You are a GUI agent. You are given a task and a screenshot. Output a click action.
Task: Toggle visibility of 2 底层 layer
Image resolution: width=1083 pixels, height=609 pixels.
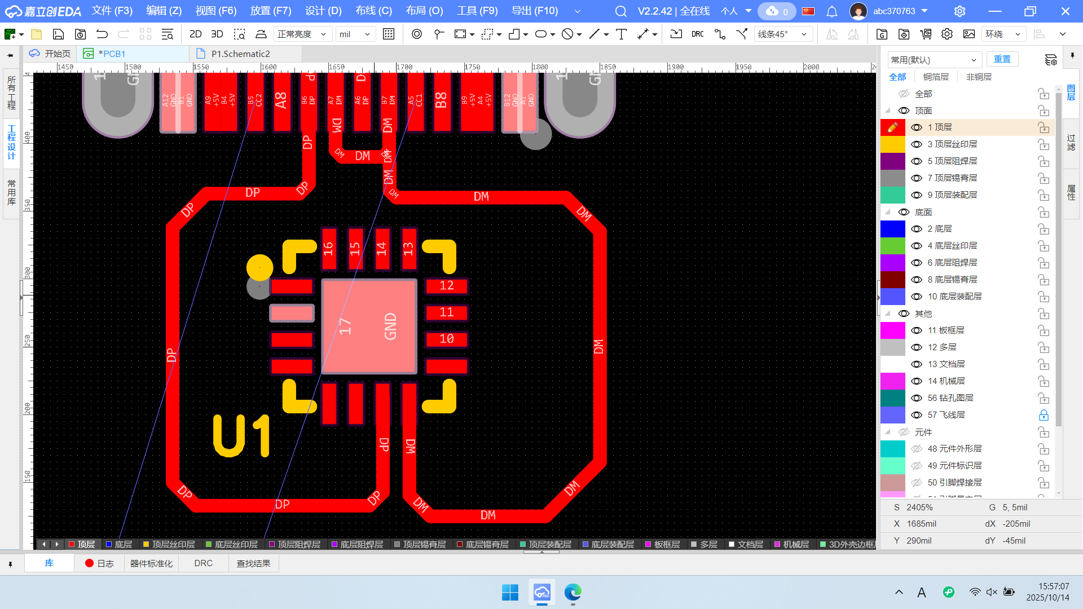[x=917, y=229]
